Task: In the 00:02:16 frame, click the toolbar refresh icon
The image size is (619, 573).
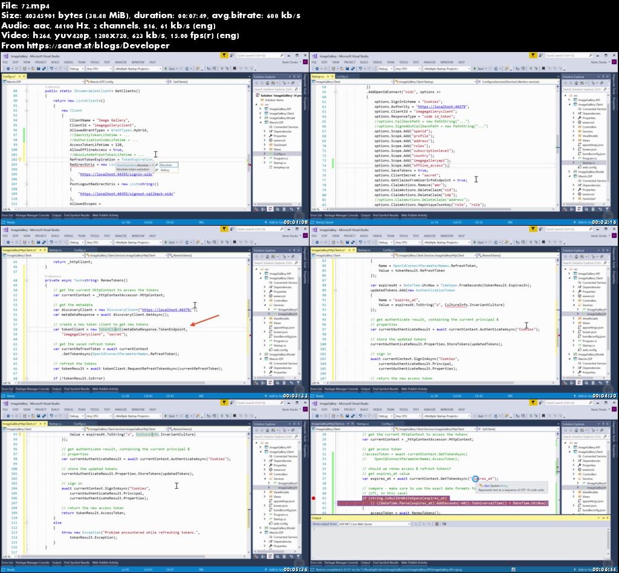Action: point(496,68)
